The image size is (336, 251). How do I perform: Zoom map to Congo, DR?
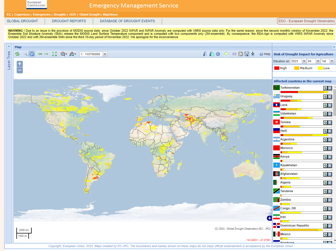pos(325,209)
